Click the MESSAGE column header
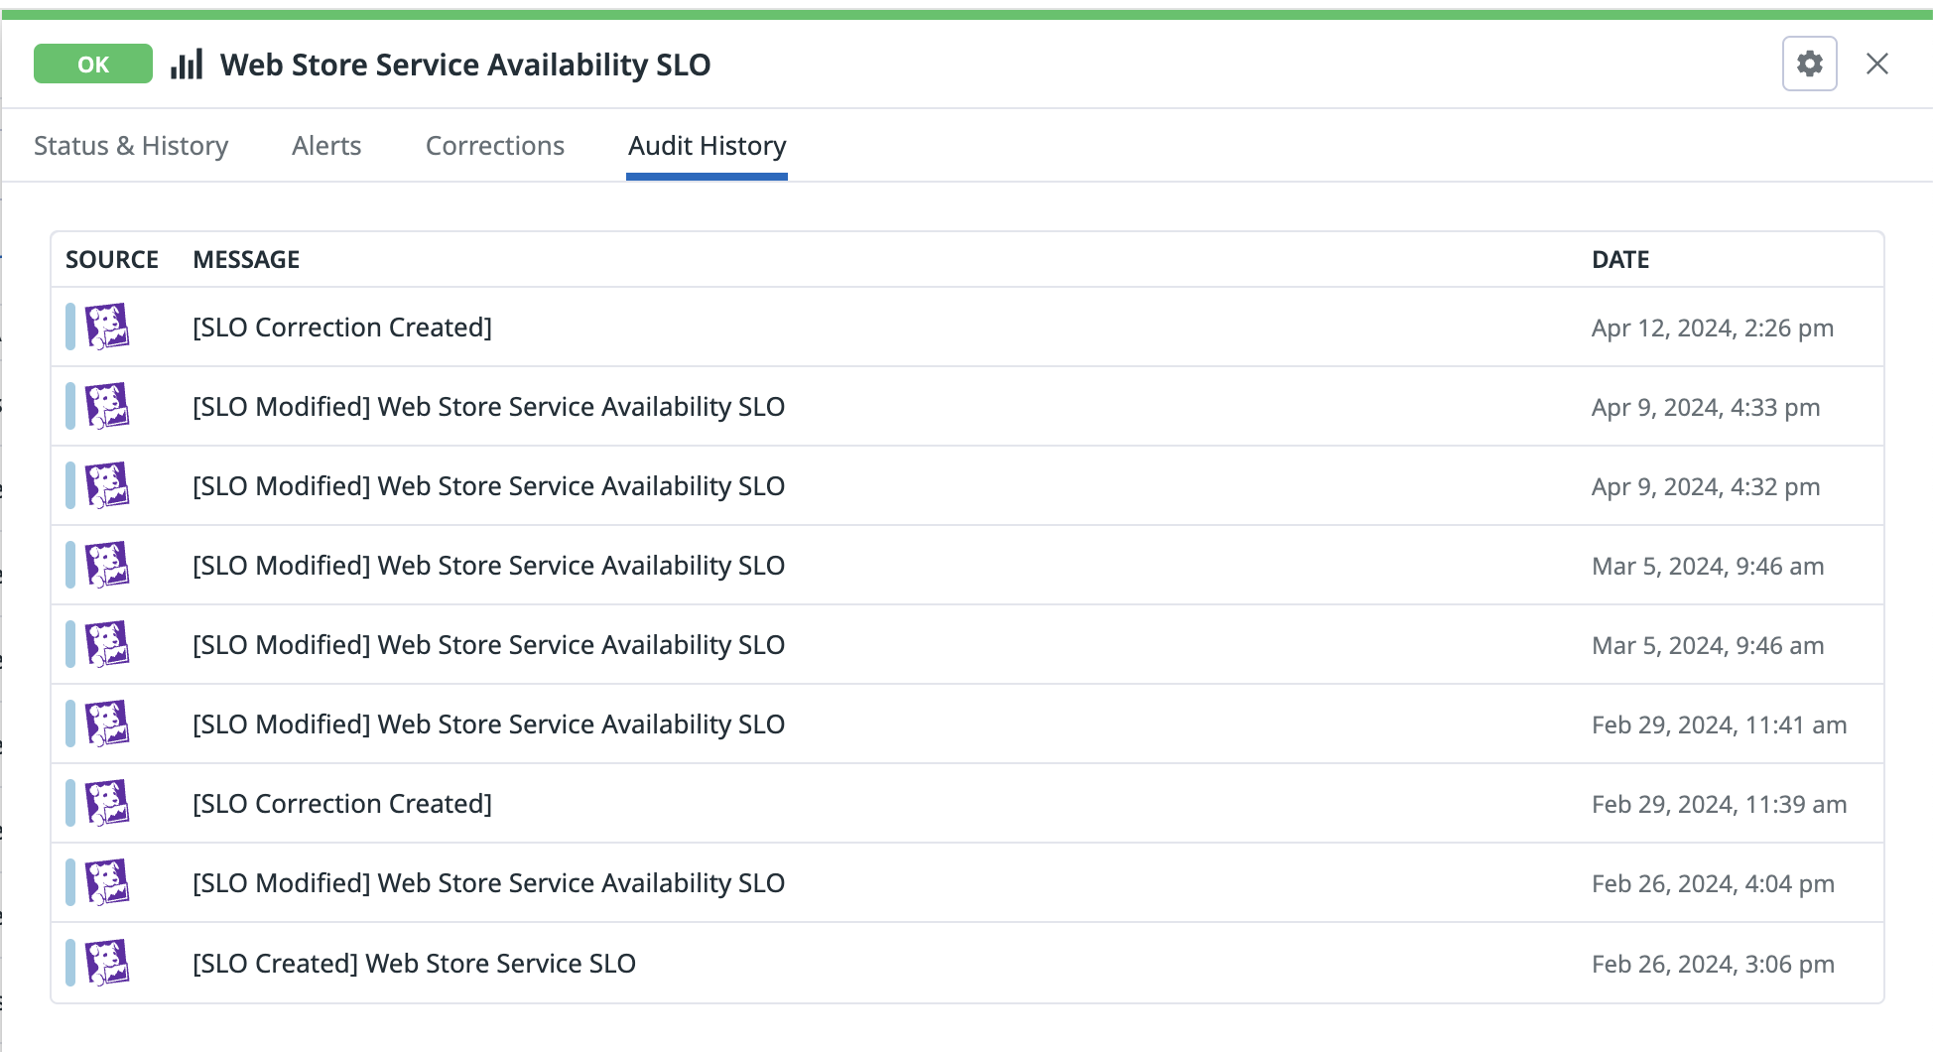 point(246,260)
